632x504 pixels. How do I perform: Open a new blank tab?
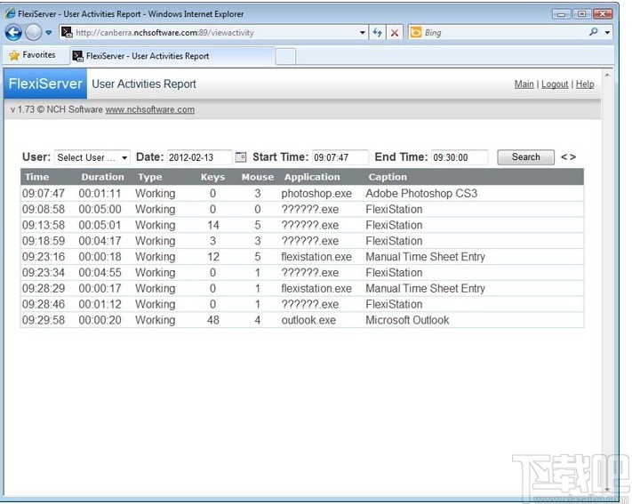point(285,57)
